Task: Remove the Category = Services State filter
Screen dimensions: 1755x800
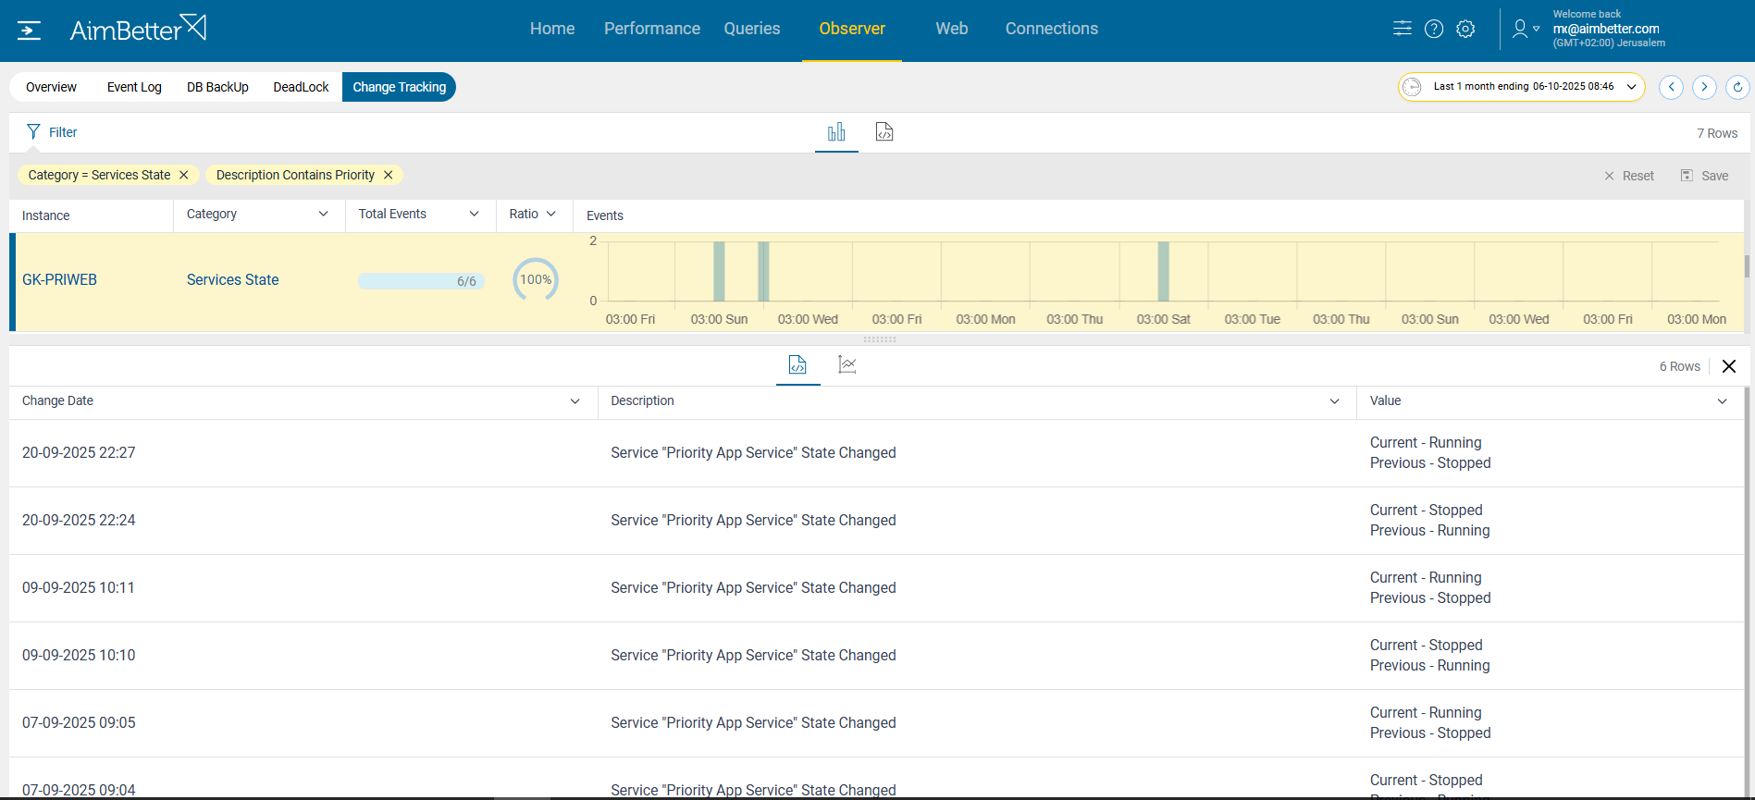Action: click(x=184, y=175)
